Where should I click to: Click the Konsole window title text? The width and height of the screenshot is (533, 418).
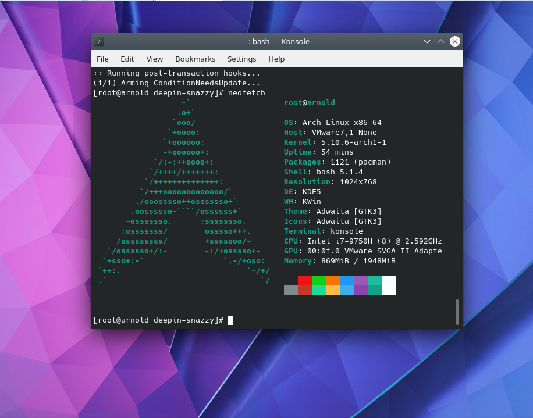pos(277,41)
